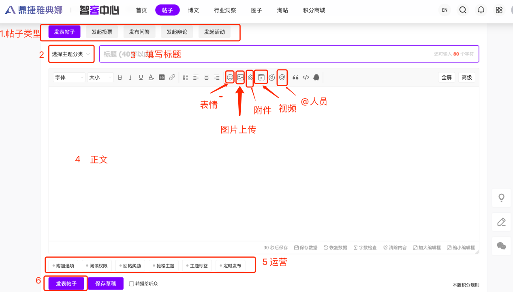Screen dimensions: 513x292
Task: Insert an emoji with the smiley icon
Action: [230, 77]
